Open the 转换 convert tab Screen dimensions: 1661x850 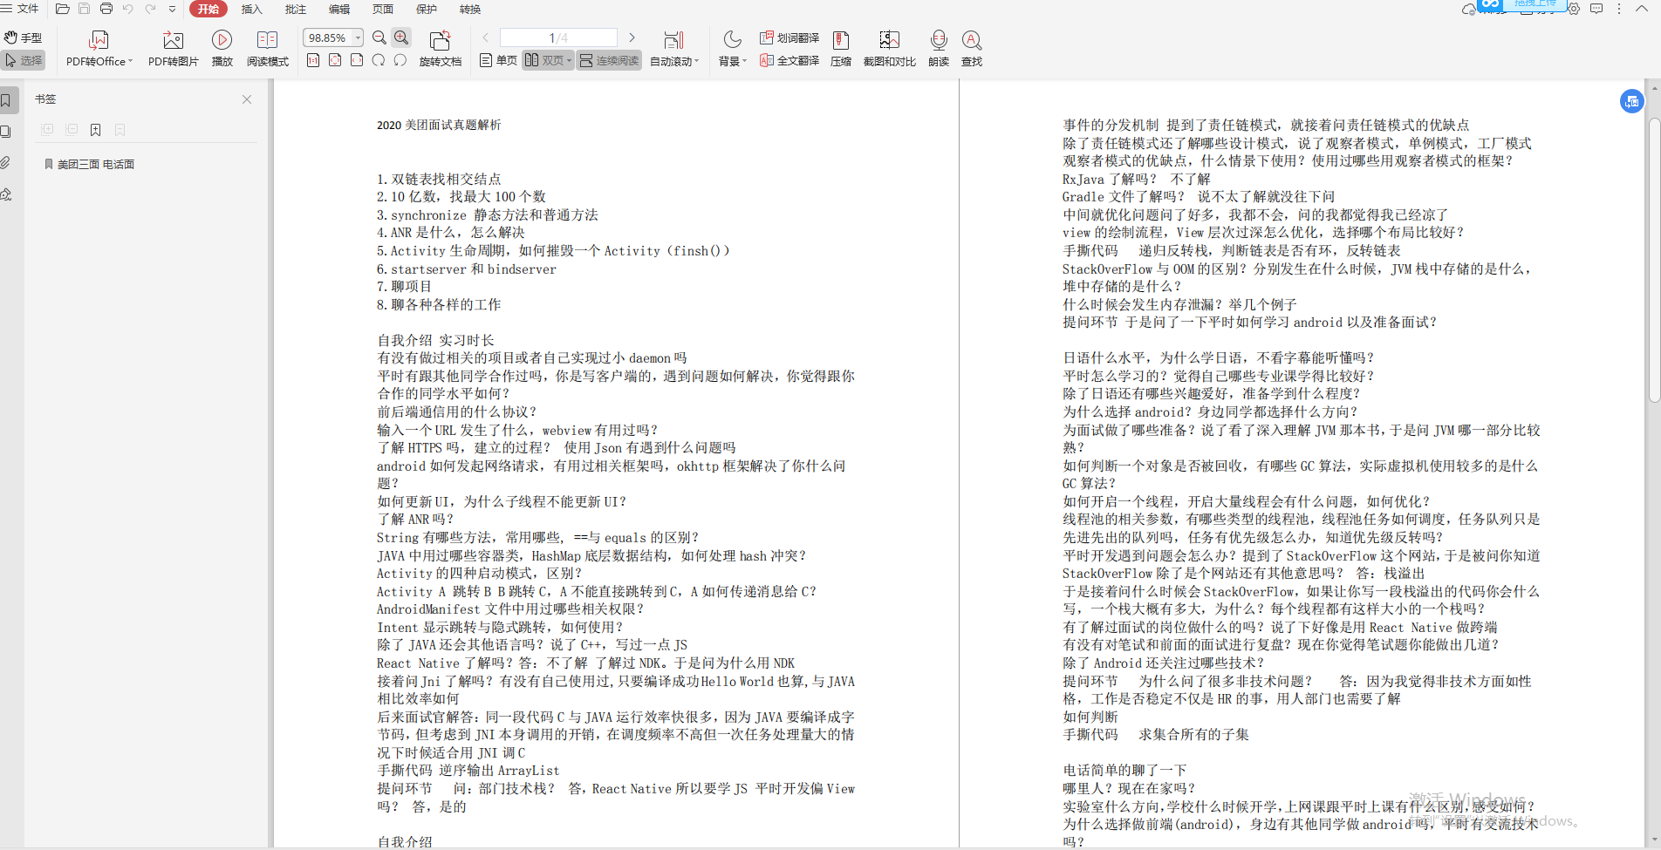coord(470,9)
